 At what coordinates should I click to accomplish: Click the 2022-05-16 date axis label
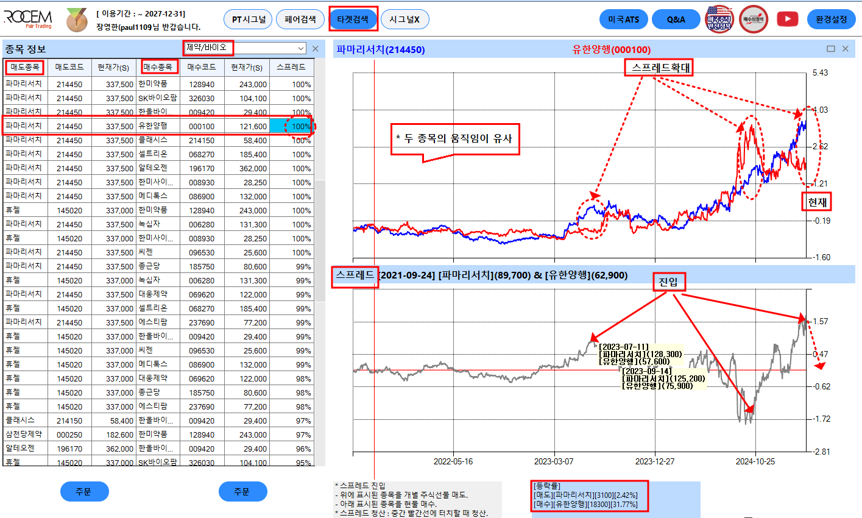click(453, 461)
